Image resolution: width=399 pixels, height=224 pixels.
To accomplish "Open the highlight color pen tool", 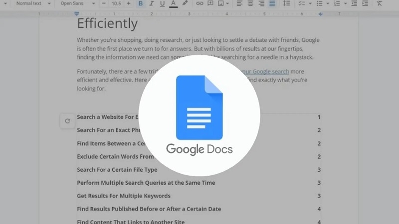I will (x=185, y=3).
